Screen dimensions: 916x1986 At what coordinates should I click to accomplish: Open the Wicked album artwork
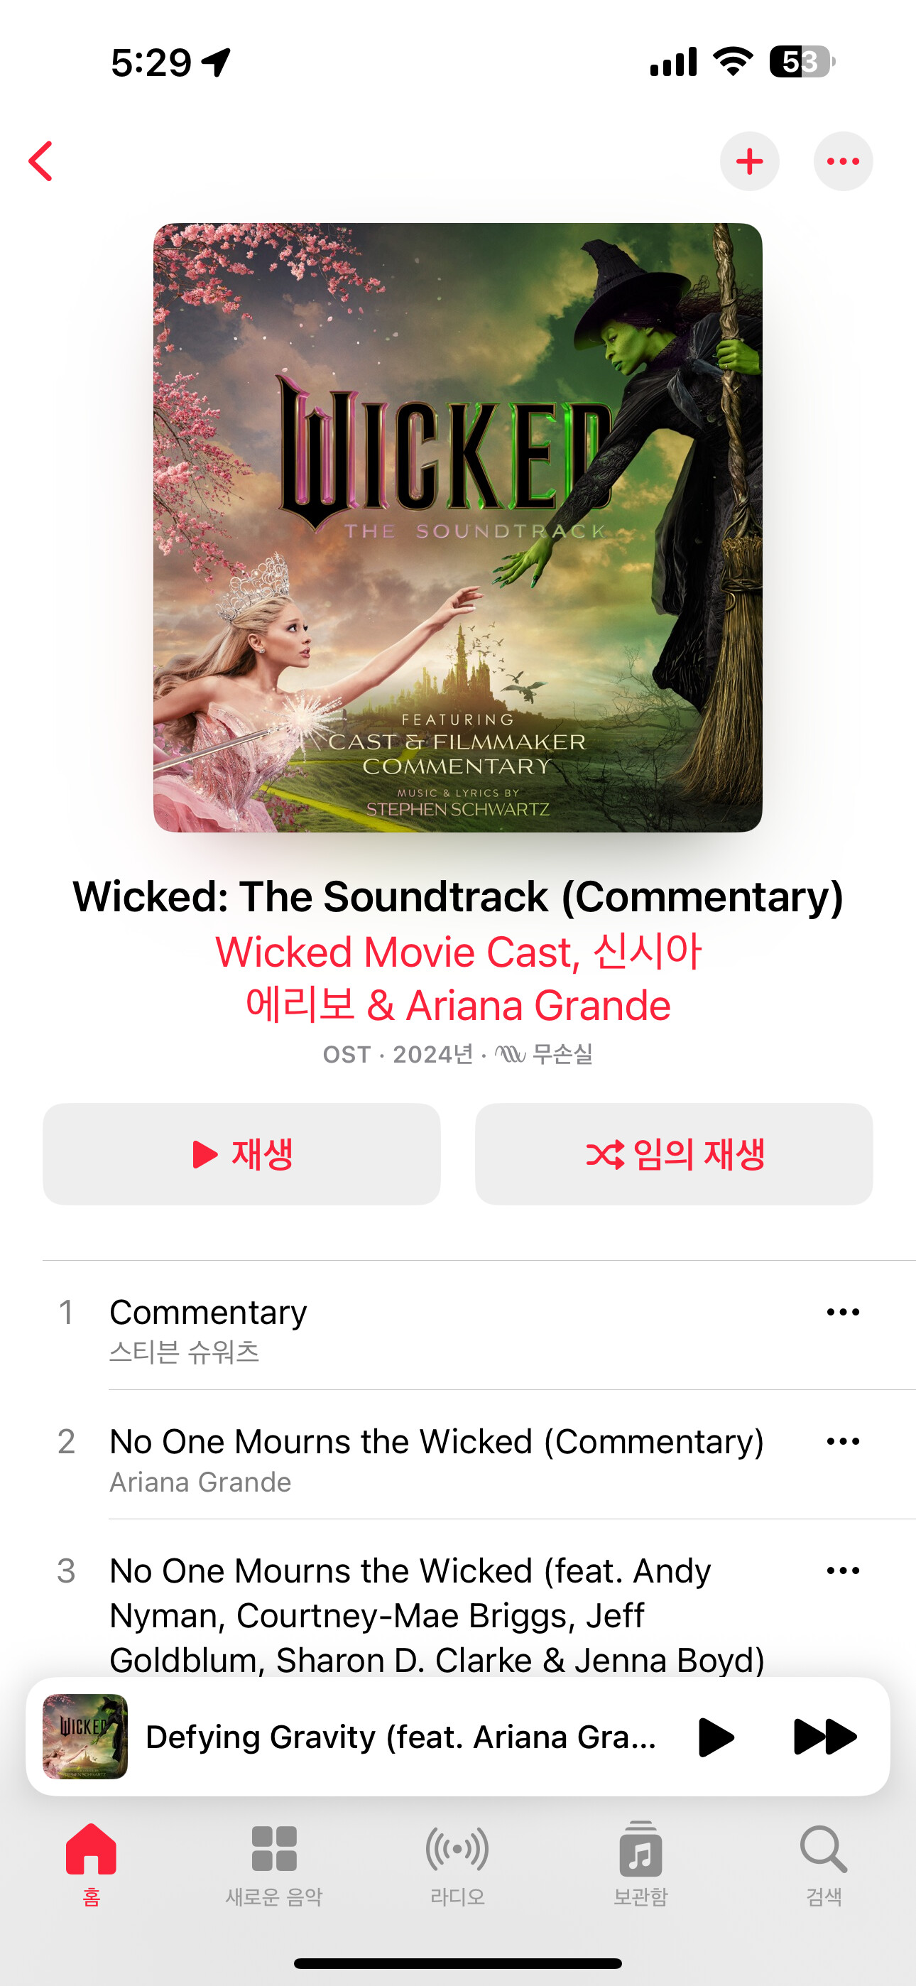pyautogui.click(x=458, y=527)
